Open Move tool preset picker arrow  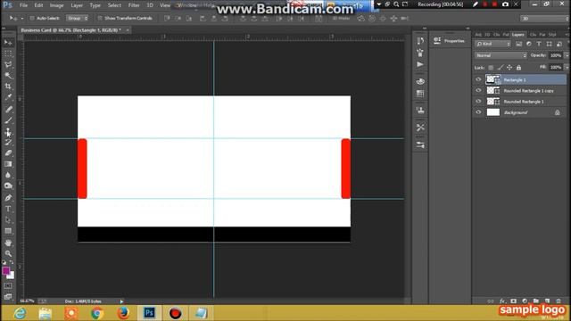point(21,18)
